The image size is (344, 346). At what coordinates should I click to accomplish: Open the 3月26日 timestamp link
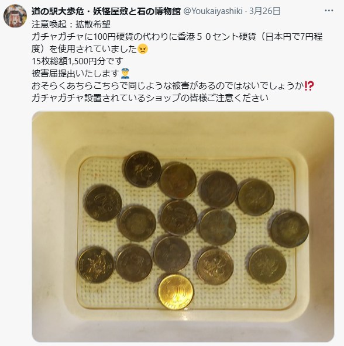point(264,11)
